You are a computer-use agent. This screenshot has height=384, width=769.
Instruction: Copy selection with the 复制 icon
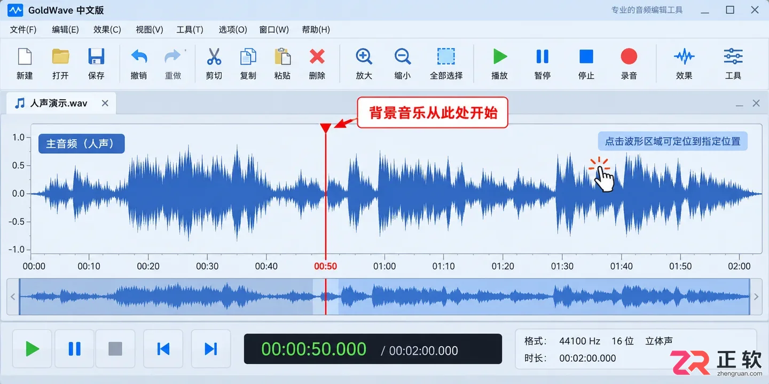coord(248,57)
